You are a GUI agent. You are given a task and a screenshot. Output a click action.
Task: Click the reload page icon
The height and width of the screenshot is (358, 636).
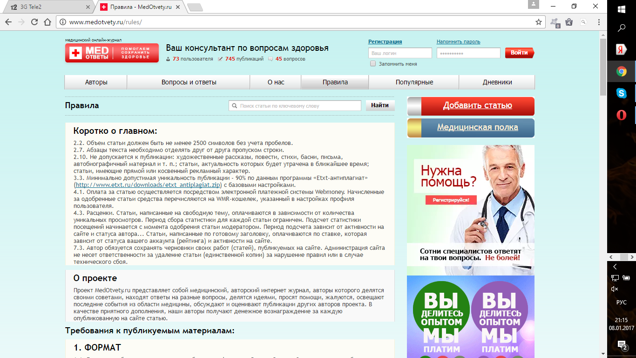34,22
